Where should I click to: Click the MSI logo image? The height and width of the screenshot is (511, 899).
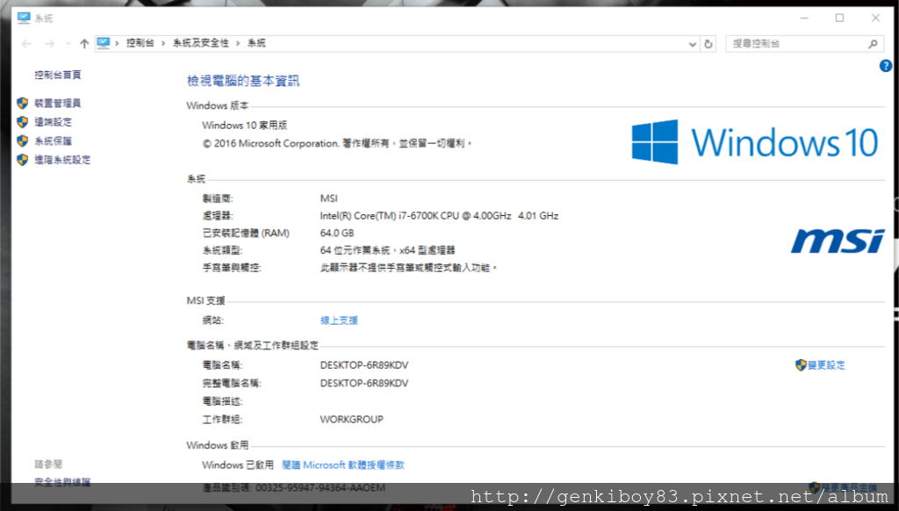tap(838, 241)
